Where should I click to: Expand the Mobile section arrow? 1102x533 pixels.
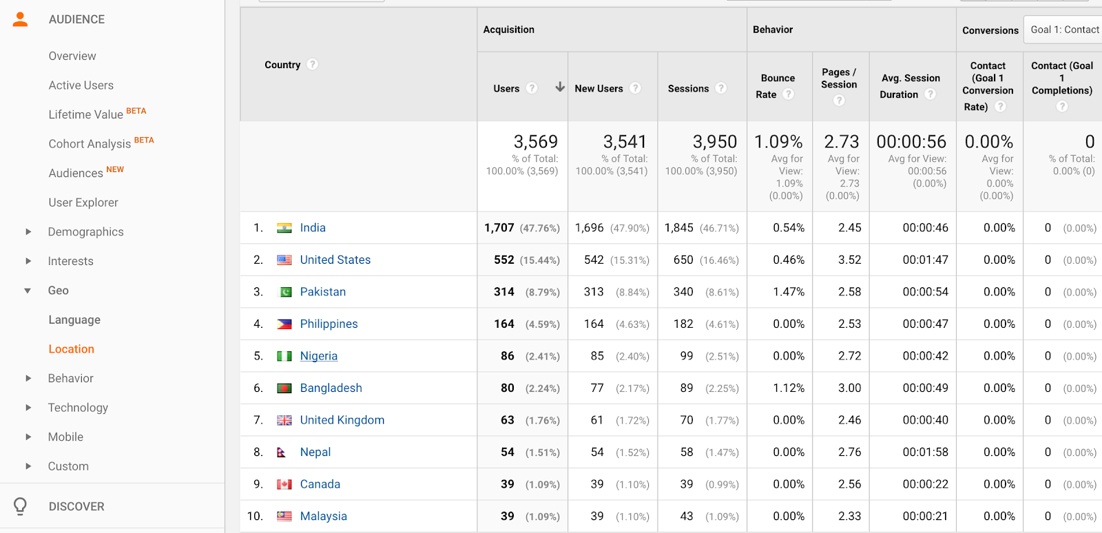28,437
